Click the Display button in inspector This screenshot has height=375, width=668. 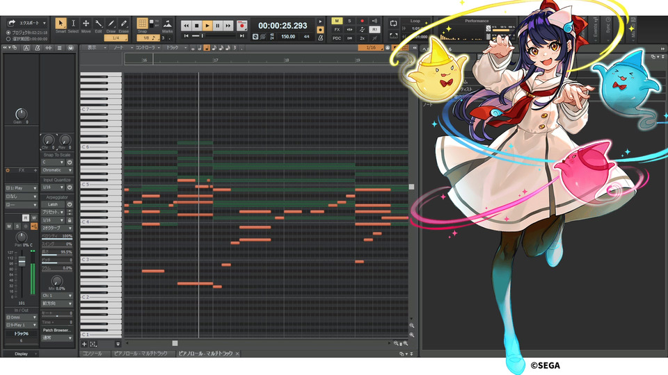coord(22,353)
